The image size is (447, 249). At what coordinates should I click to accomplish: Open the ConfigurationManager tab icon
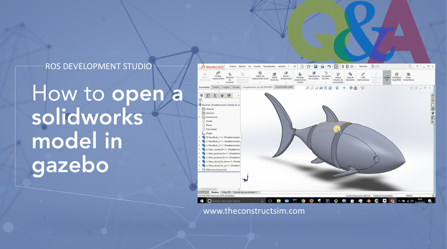tap(215, 96)
